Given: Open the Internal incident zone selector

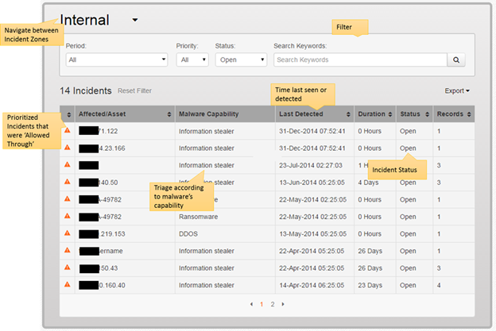Looking at the screenshot, I should point(134,20).
